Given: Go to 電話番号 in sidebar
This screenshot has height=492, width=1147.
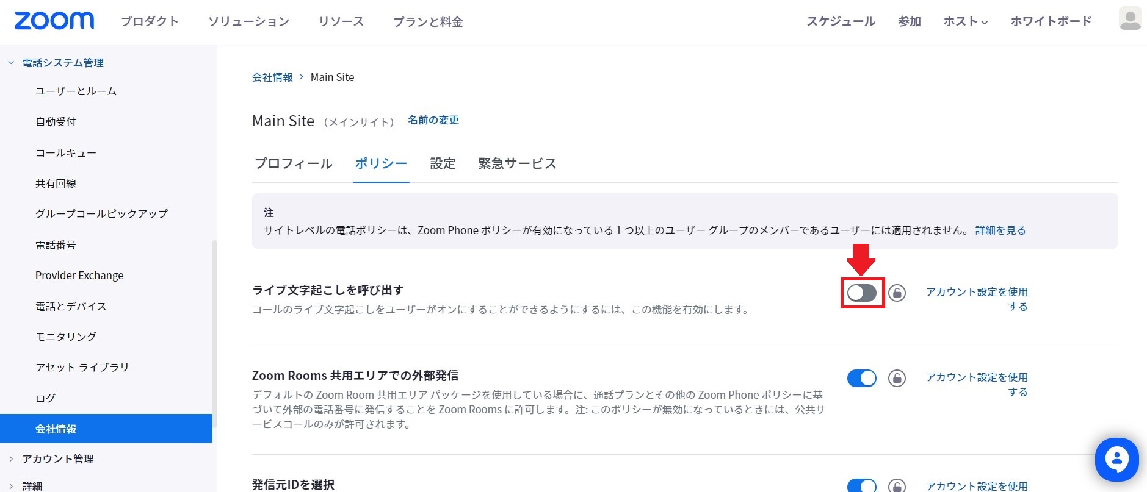Looking at the screenshot, I should click(56, 245).
